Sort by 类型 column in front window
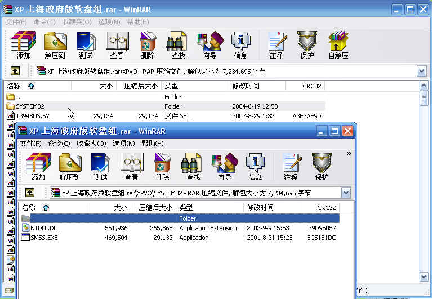This screenshot has height=299, width=432. pyautogui.click(x=210, y=208)
